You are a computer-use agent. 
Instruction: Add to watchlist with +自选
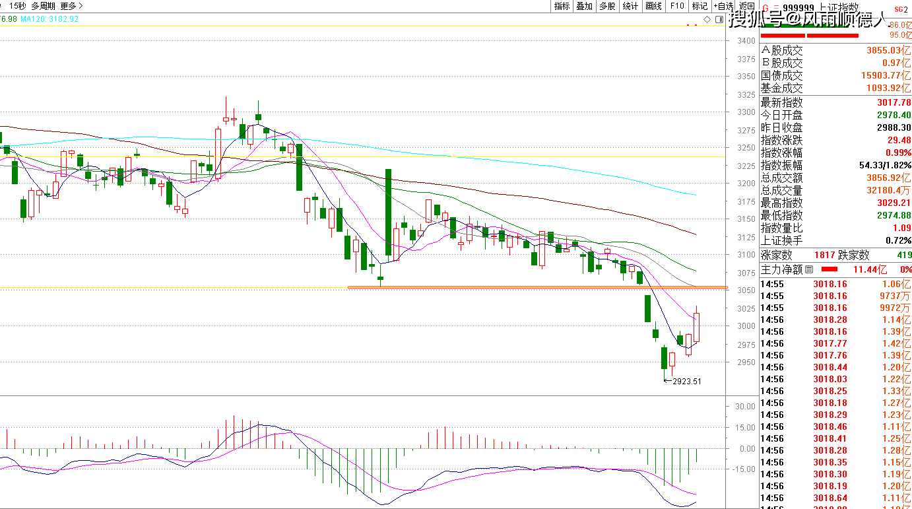[724, 6]
